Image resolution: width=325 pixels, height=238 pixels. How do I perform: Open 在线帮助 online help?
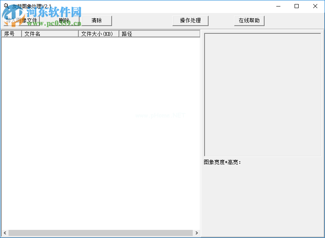coord(249,21)
